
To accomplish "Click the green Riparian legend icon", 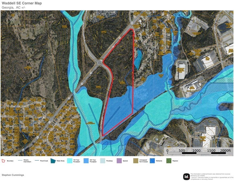I will [x=169, y=161].
